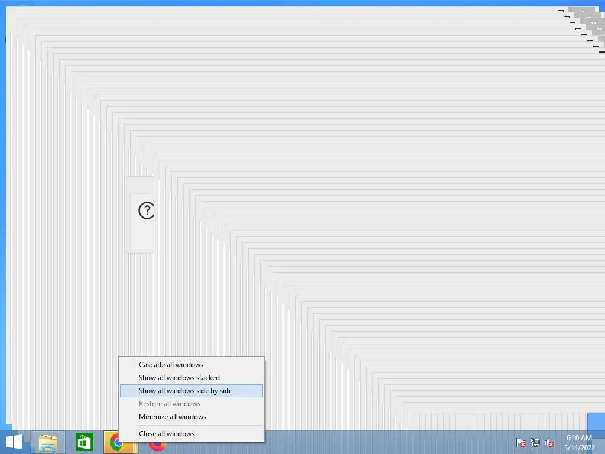Click the network status tray icon
Image resolution: width=605 pixels, height=454 pixels.
535,443
